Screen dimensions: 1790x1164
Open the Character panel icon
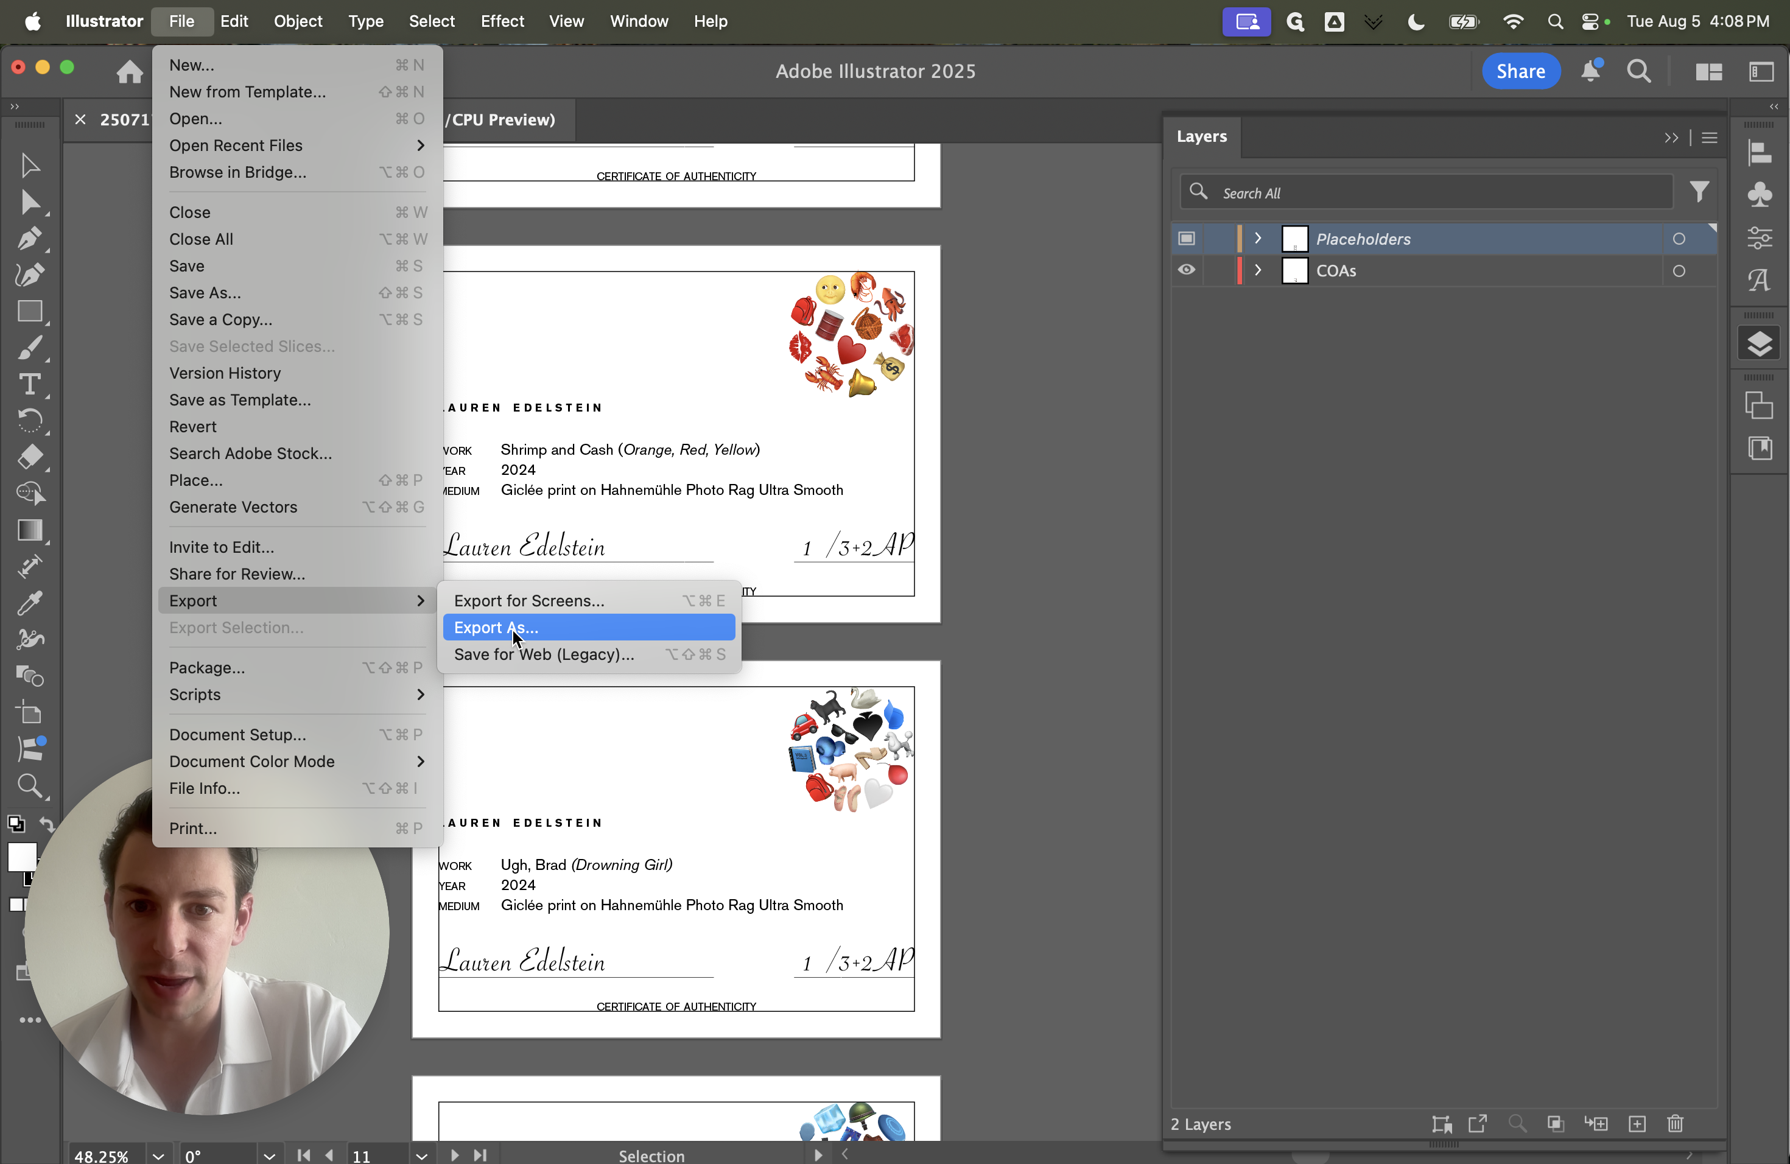(1759, 279)
